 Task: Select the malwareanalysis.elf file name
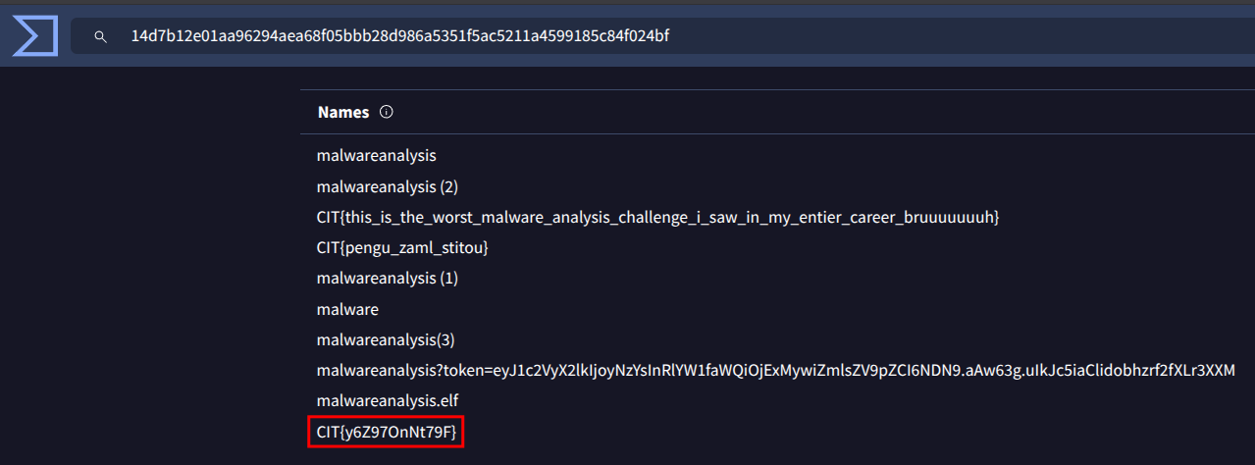click(x=387, y=400)
